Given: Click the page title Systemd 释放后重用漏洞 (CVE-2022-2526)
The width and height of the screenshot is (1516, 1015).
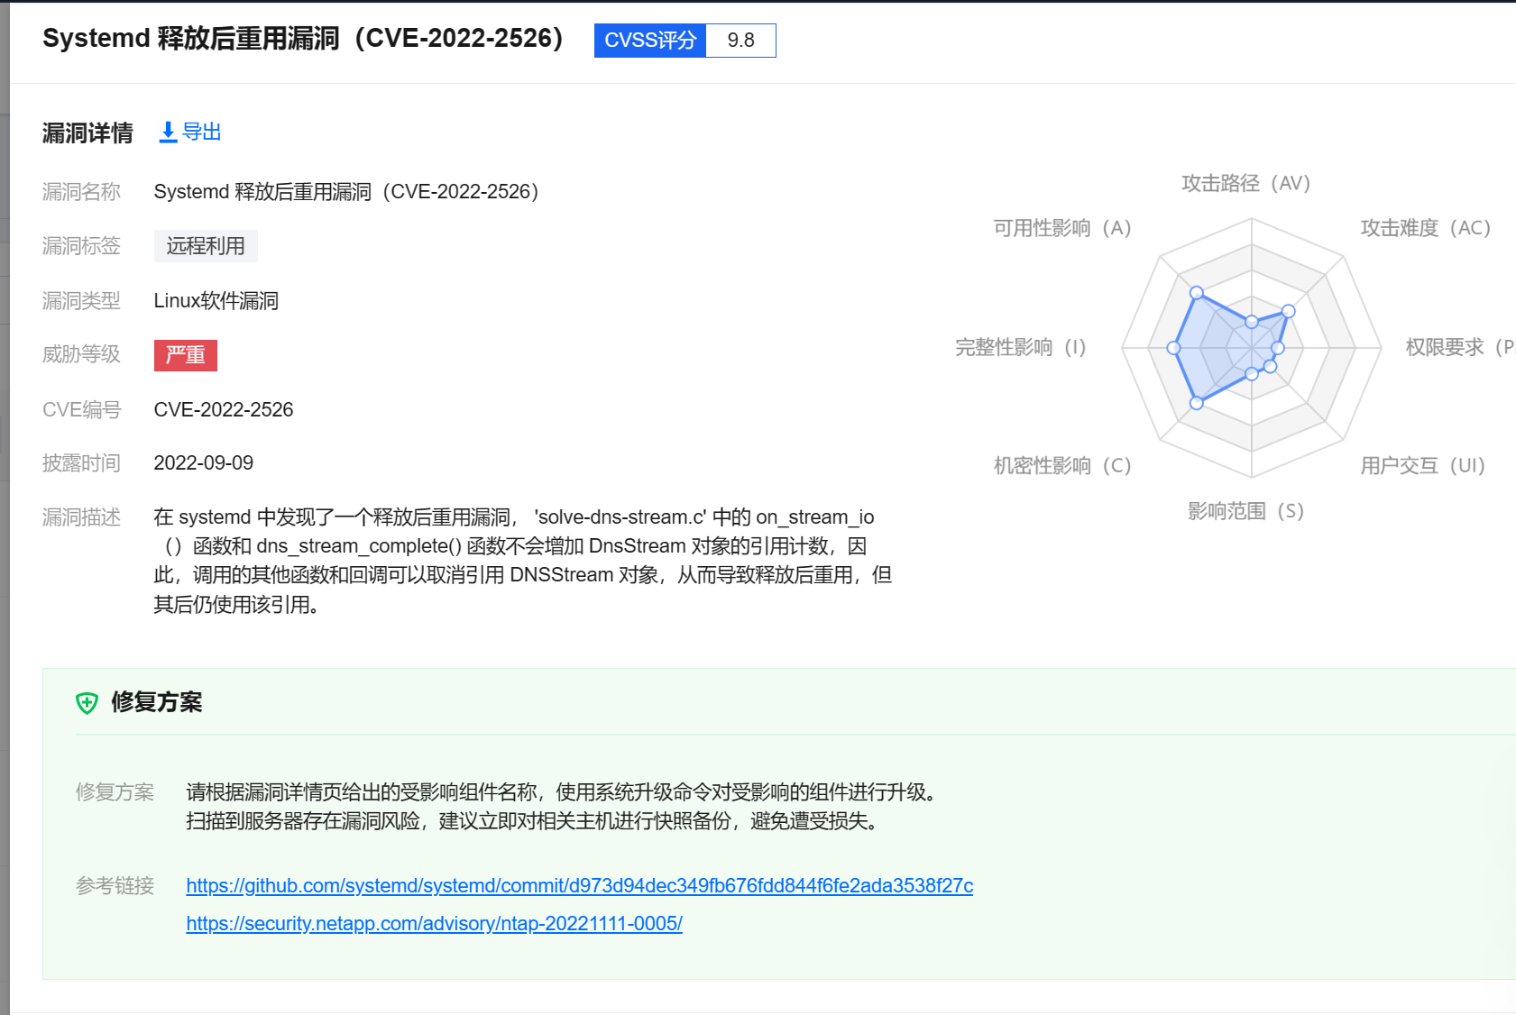Looking at the screenshot, I should click(303, 39).
